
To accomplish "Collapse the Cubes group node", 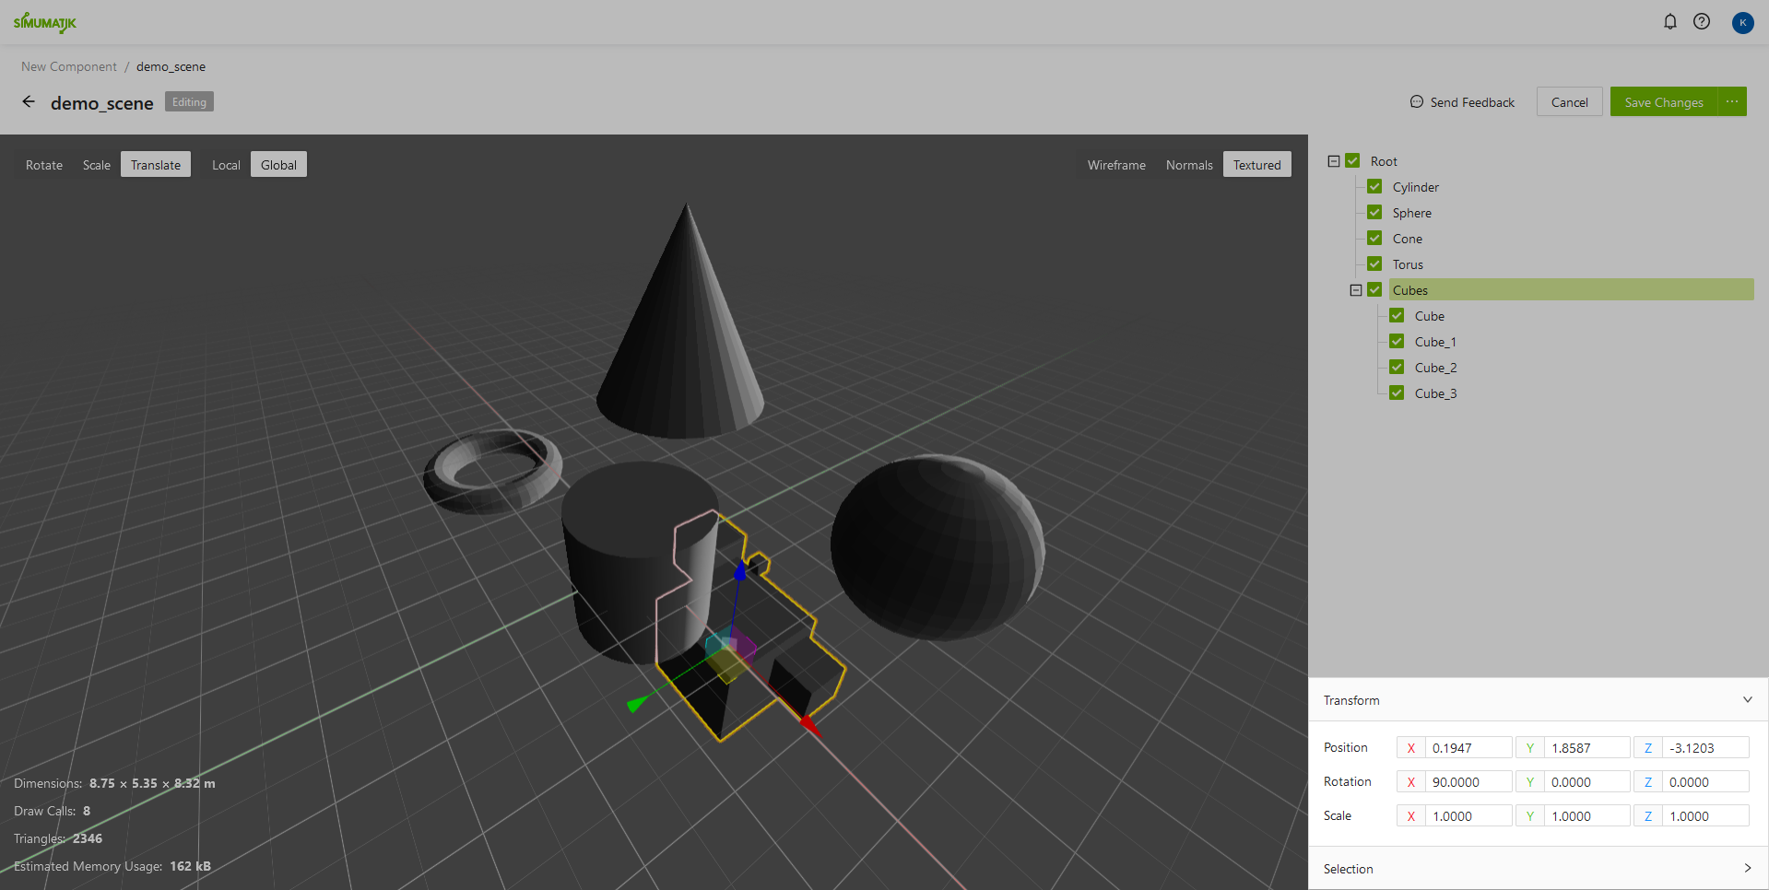I will click(x=1356, y=290).
